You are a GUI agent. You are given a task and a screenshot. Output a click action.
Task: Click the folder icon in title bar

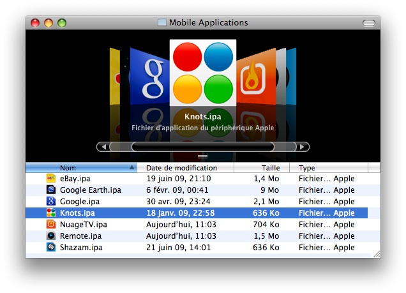pyautogui.click(x=162, y=22)
